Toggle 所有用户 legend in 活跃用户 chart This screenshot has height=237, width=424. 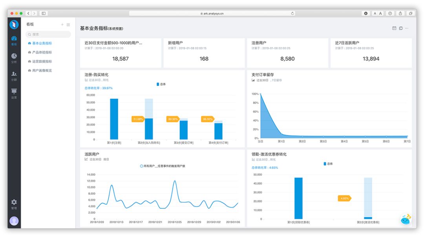(x=163, y=166)
